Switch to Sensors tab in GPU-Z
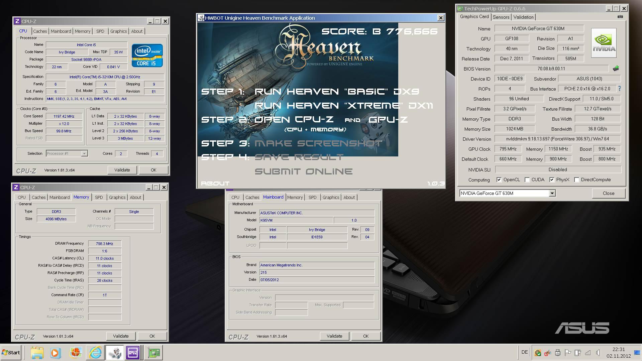 point(501,17)
